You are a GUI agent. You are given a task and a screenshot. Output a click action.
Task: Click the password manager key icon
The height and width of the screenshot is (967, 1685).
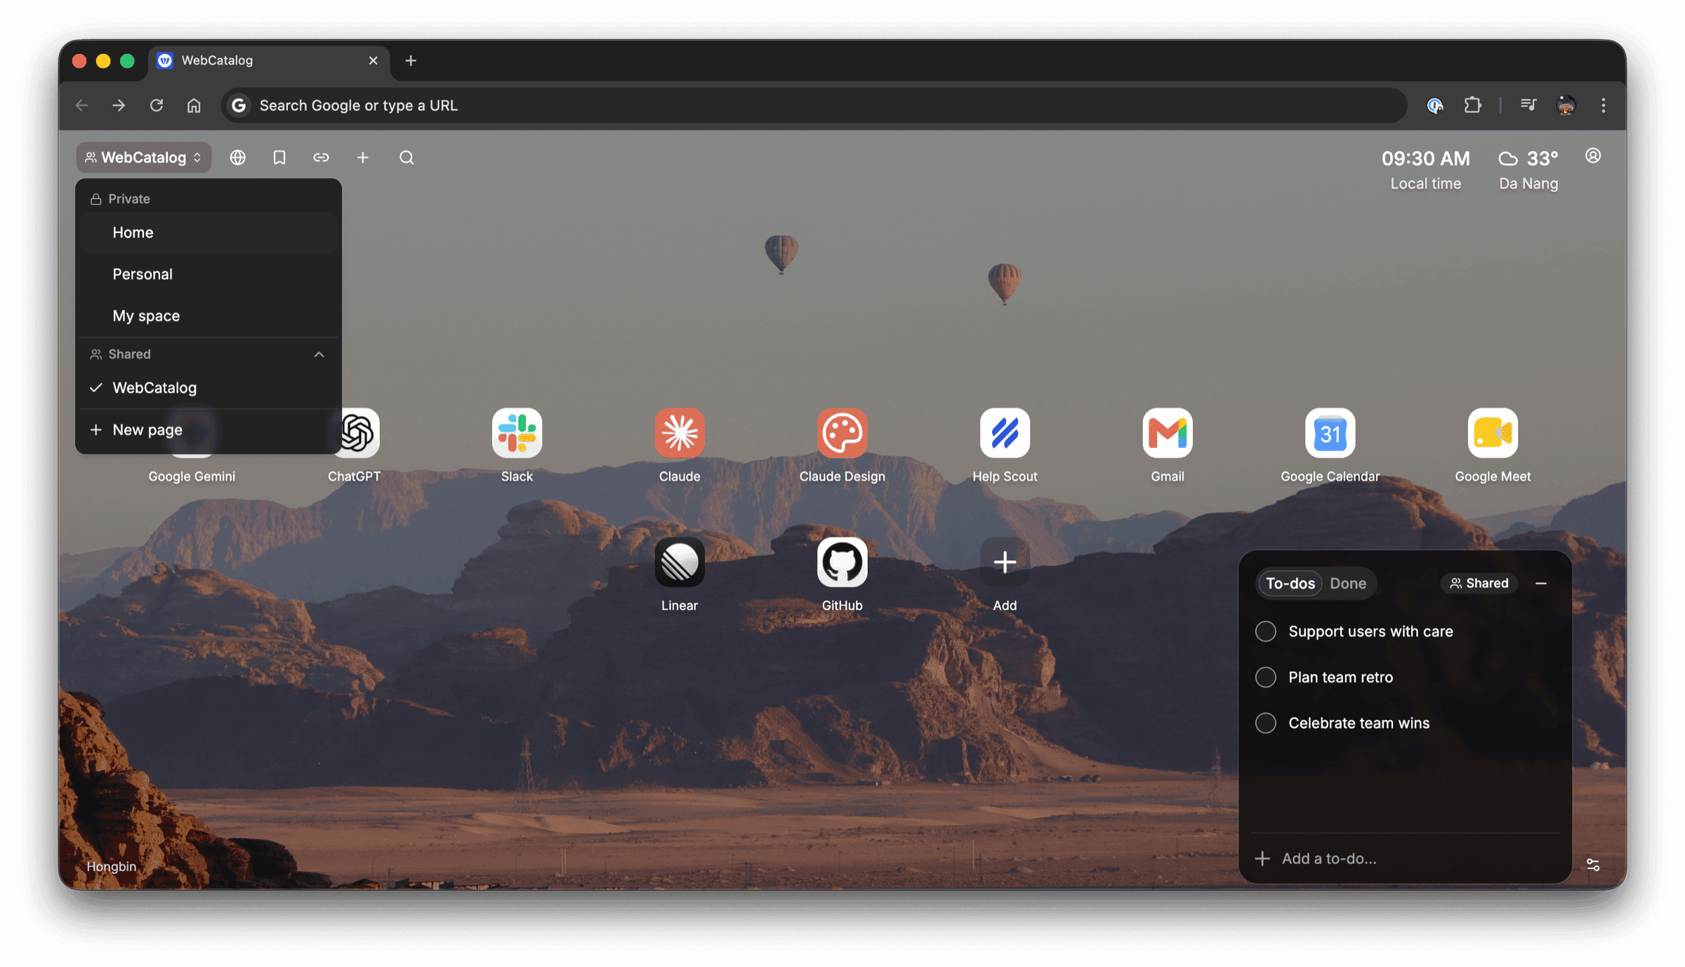(1434, 105)
